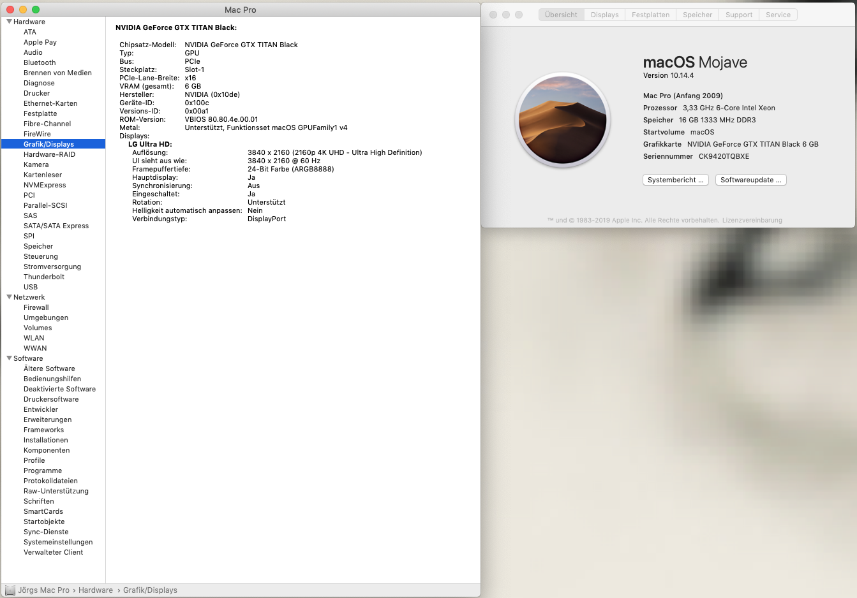857x598 pixels.
Task: Select Stromversorgung in the sidebar
Action: (52, 266)
